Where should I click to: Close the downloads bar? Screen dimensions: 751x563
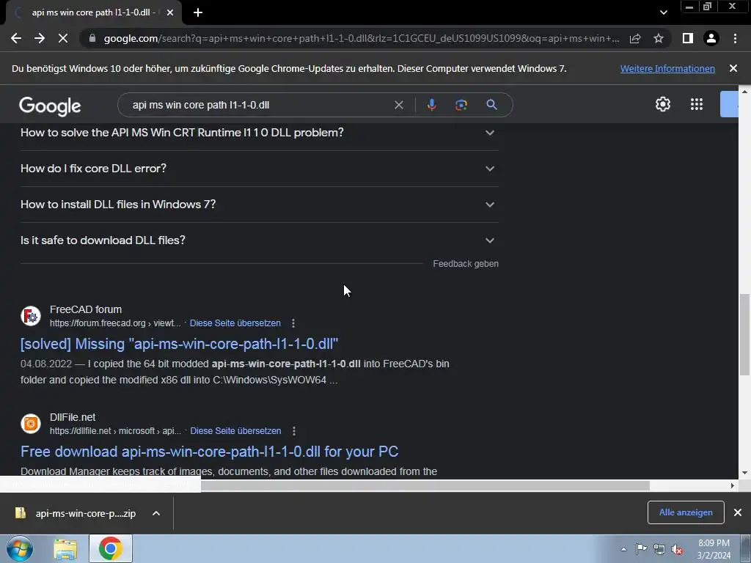coord(738,512)
